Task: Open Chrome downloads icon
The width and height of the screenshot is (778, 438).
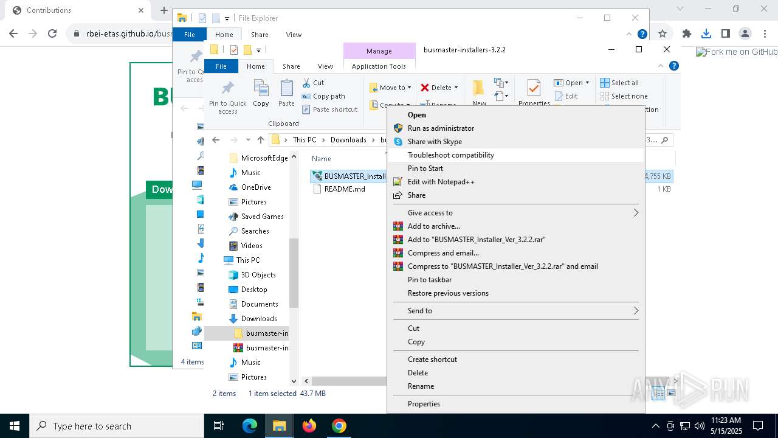Action: tap(706, 34)
